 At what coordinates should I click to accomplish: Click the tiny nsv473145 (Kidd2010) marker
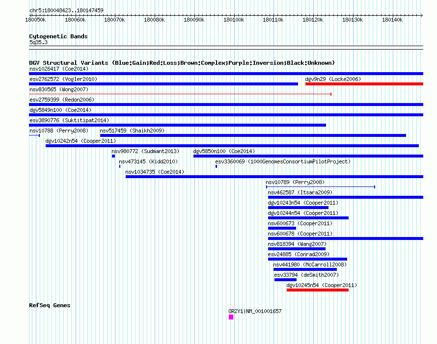[120, 166]
